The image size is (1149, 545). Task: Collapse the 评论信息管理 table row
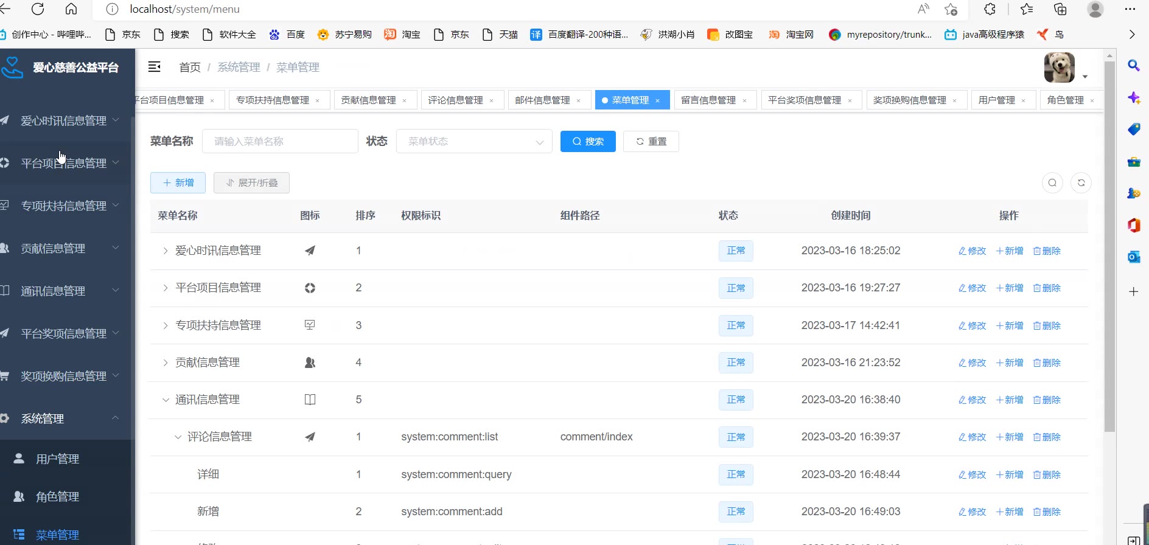point(178,437)
